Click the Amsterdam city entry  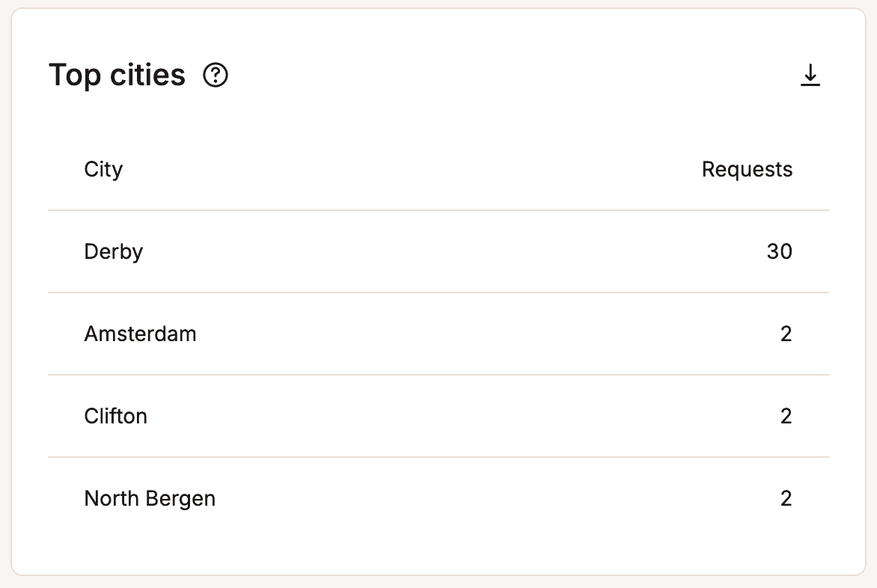click(x=140, y=334)
